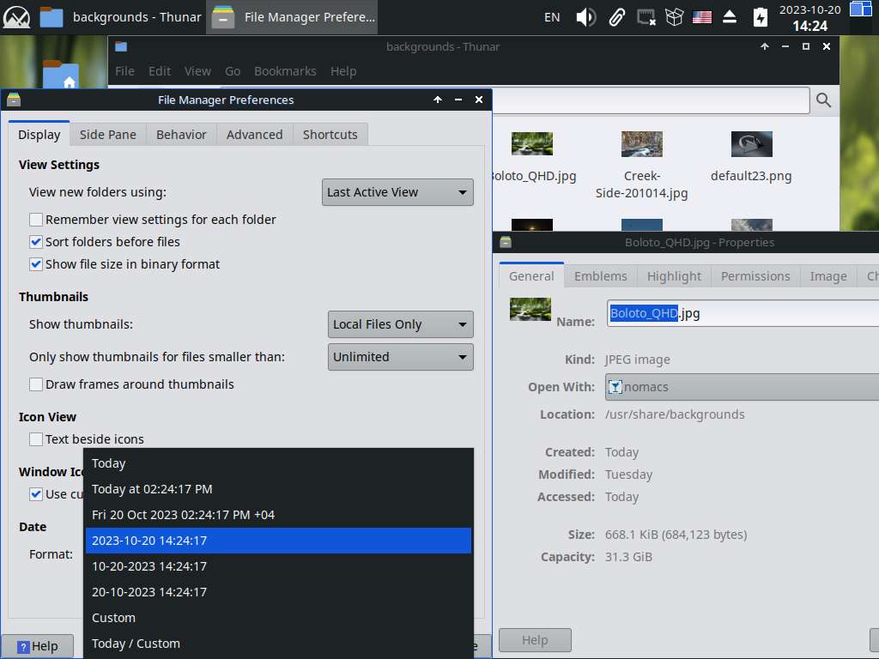Click the home folder icon on desktop
This screenshot has width=879, height=659.
pyautogui.click(x=60, y=77)
